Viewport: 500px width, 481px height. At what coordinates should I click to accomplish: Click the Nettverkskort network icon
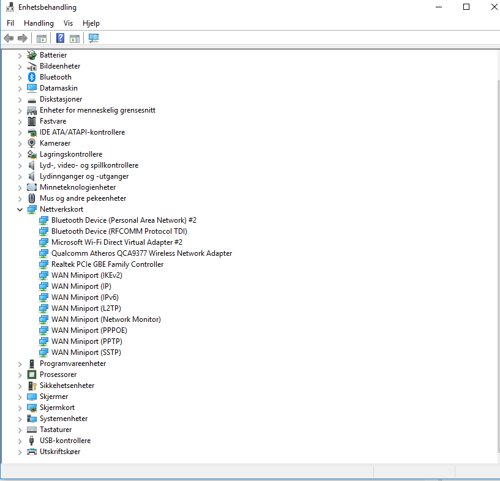pos(32,209)
